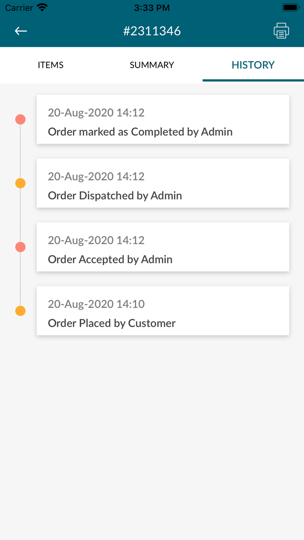Open "Order marked as Completed by Admin" entry
Viewport: 304px width, 540px height.
(x=140, y=132)
